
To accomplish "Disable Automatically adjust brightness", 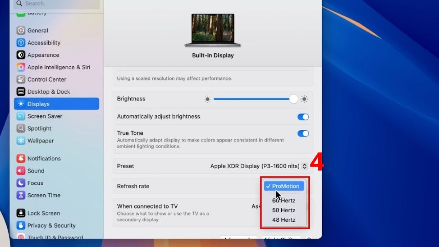I will [303, 116].
